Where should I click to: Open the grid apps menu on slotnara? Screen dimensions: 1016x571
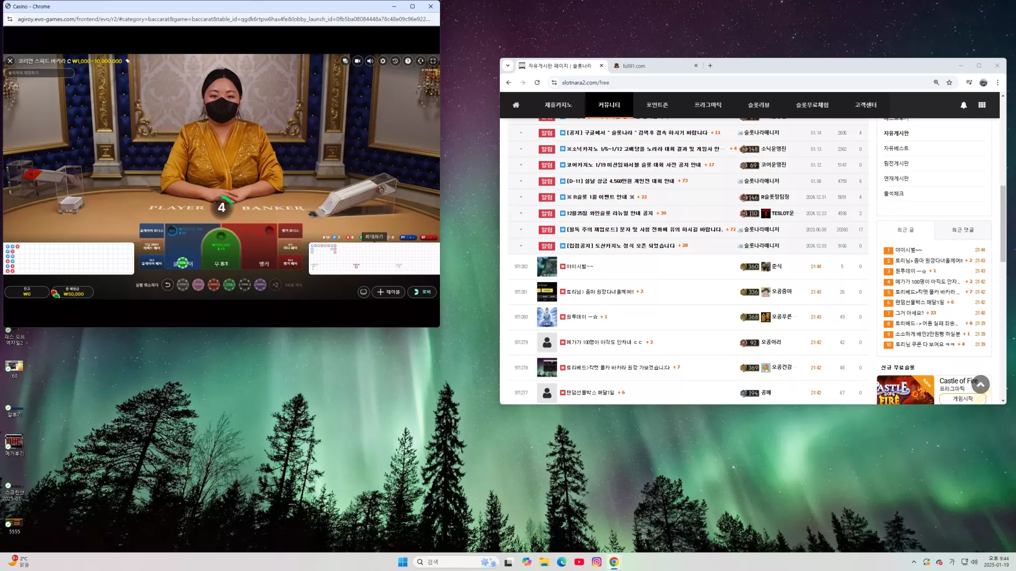pyautogui.click(x=982, y=105)
